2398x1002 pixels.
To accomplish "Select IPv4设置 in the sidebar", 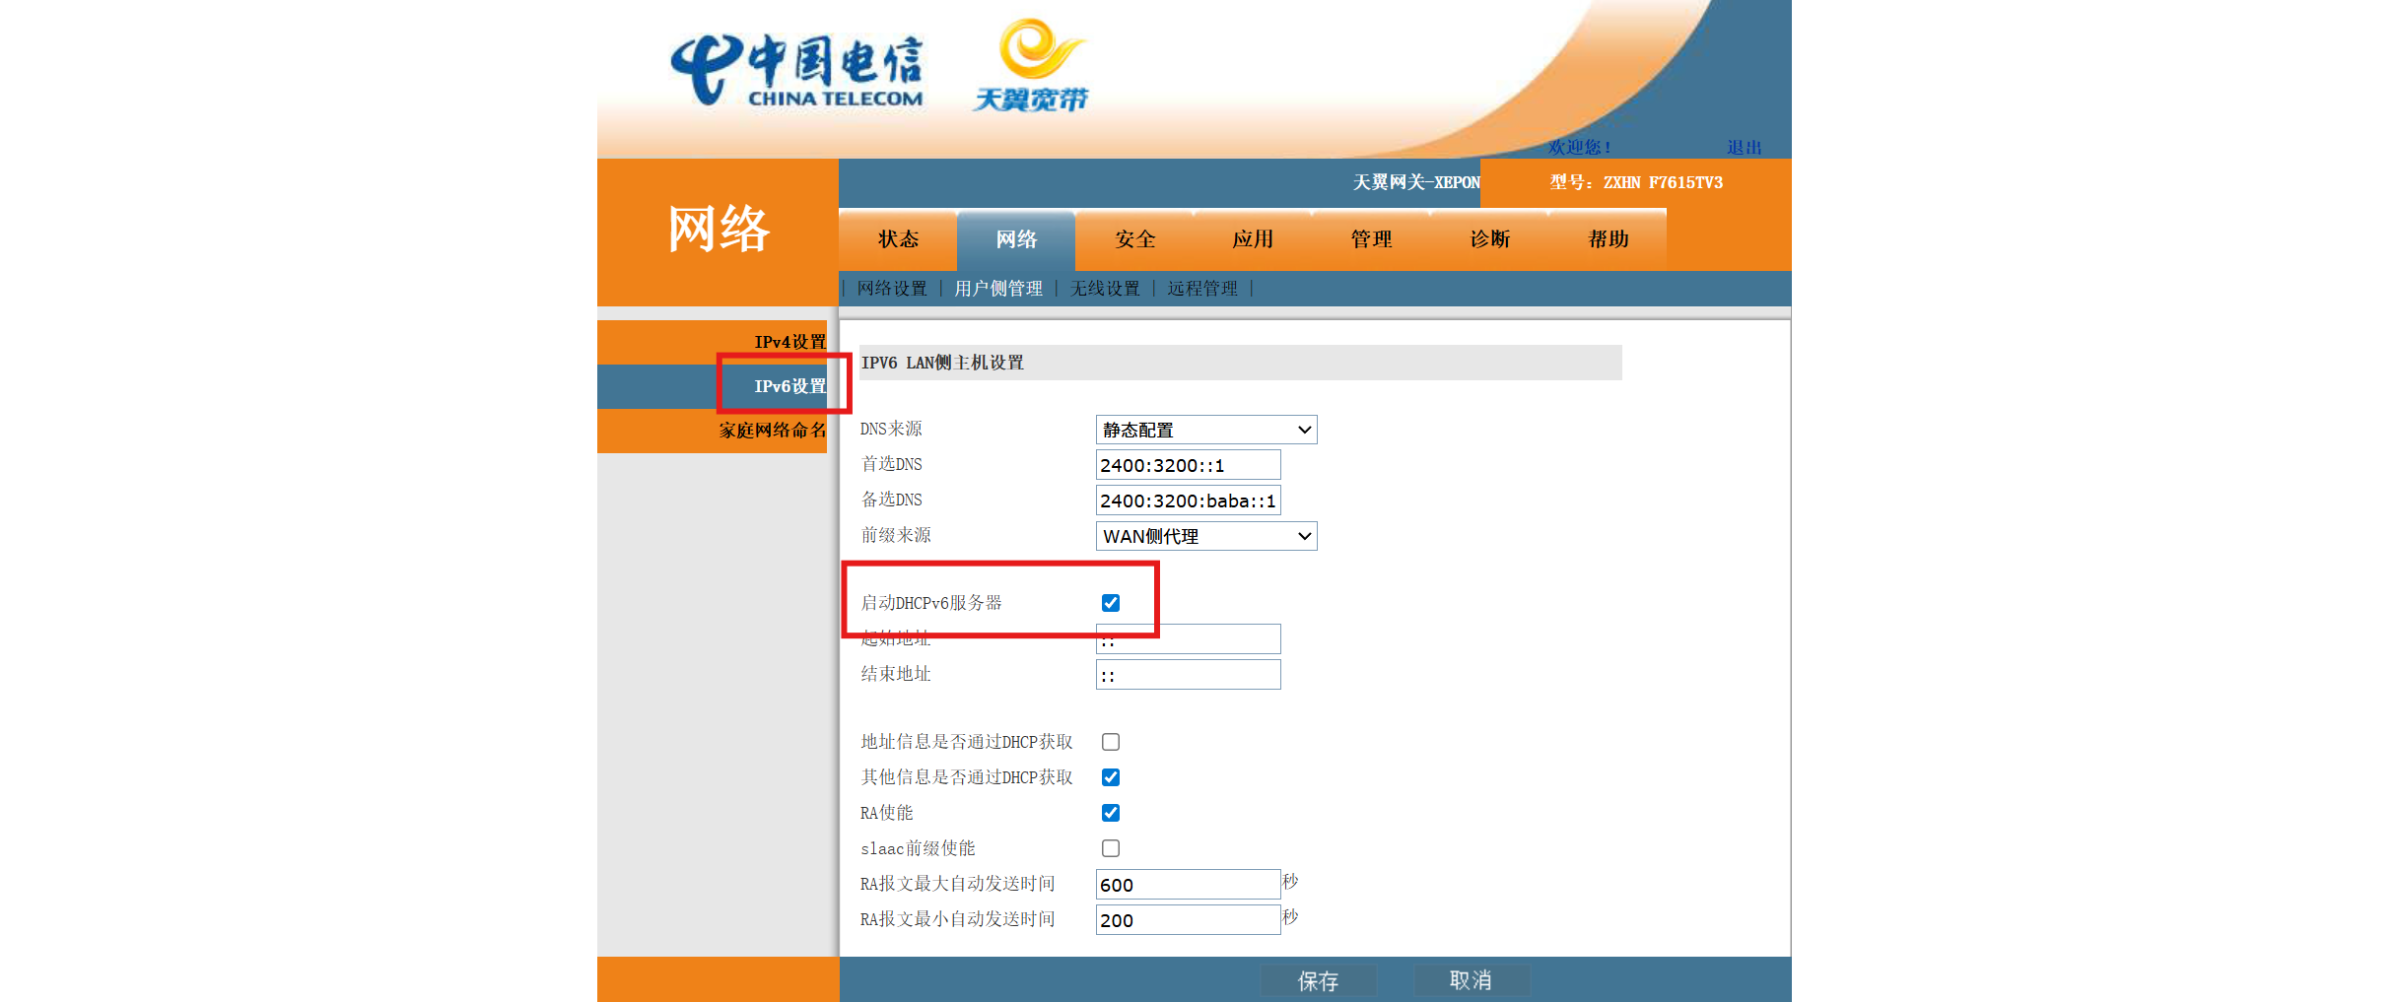I will 789,342.
